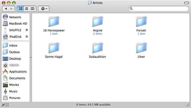
Task: Click the iPodDisk volume icon
Action: coord(5,37)
